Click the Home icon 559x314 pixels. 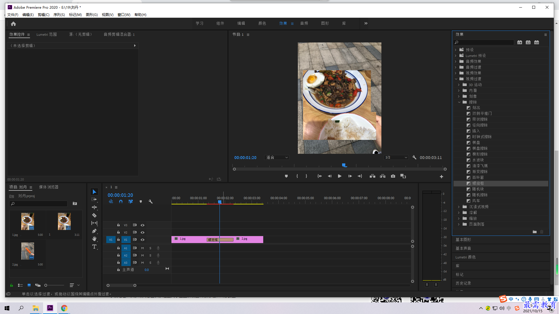pos(13,24)
